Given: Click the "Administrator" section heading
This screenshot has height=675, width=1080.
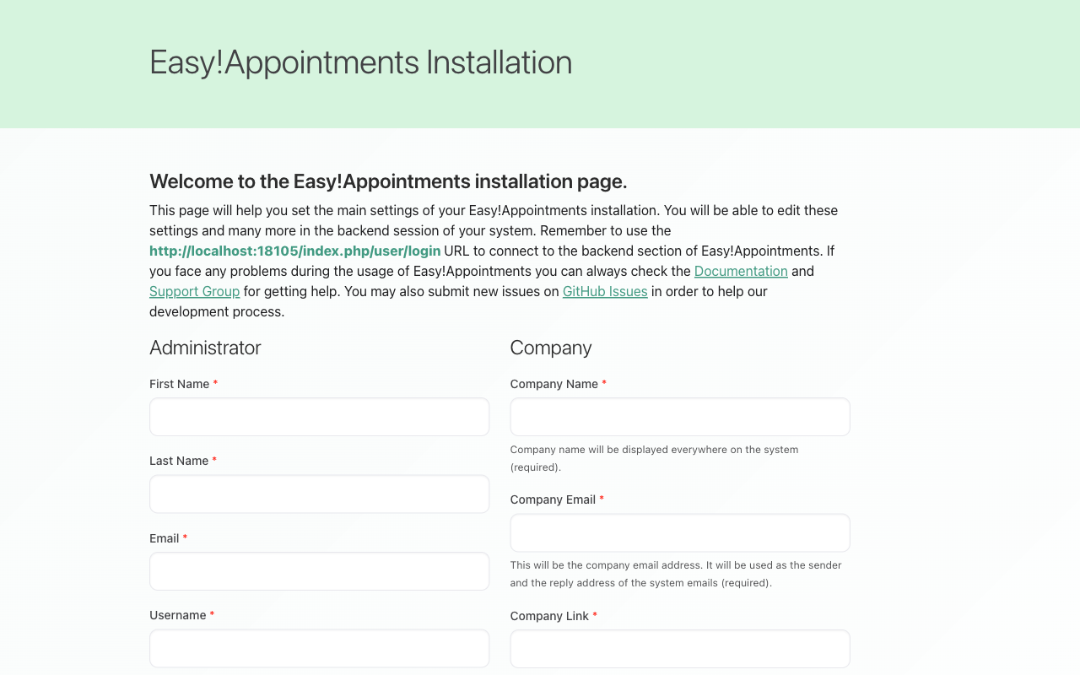Looking at the screenshot, I should click(x=205, y=348).
